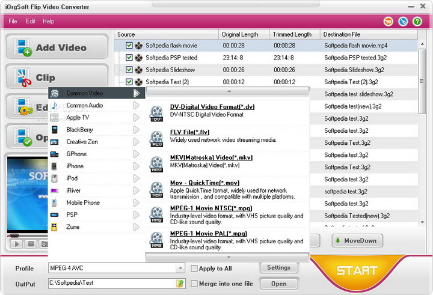The image size is (433, 295).
Task: Stop the preview video
Action: 31,244
